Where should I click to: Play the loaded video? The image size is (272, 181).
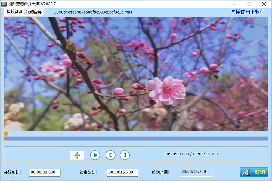point(95,155)
